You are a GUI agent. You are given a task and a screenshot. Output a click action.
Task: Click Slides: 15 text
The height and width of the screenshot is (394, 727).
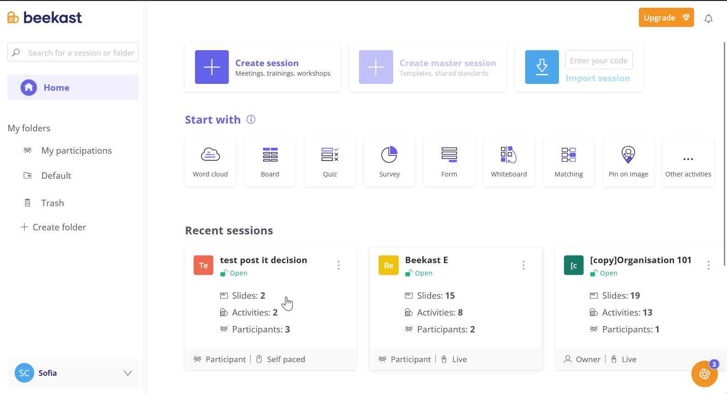click(x=436, y=295)
